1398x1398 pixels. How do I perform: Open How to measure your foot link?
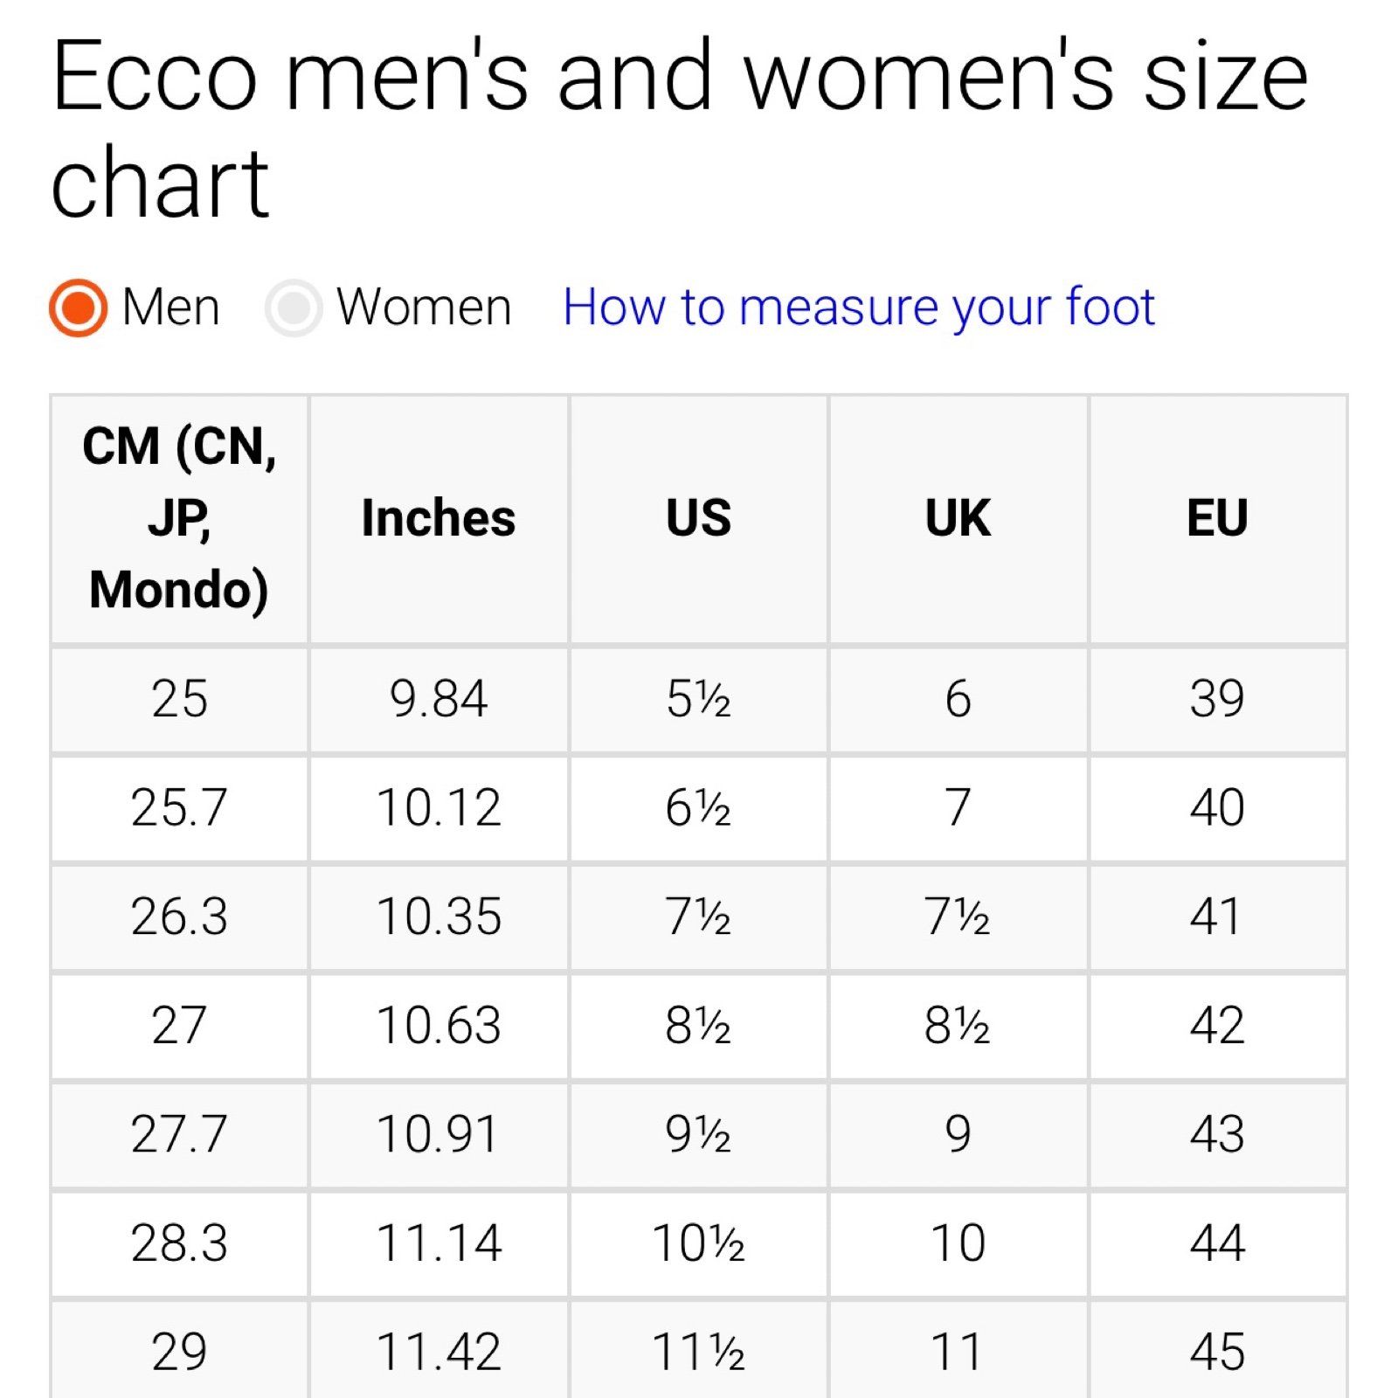[859, 308]
